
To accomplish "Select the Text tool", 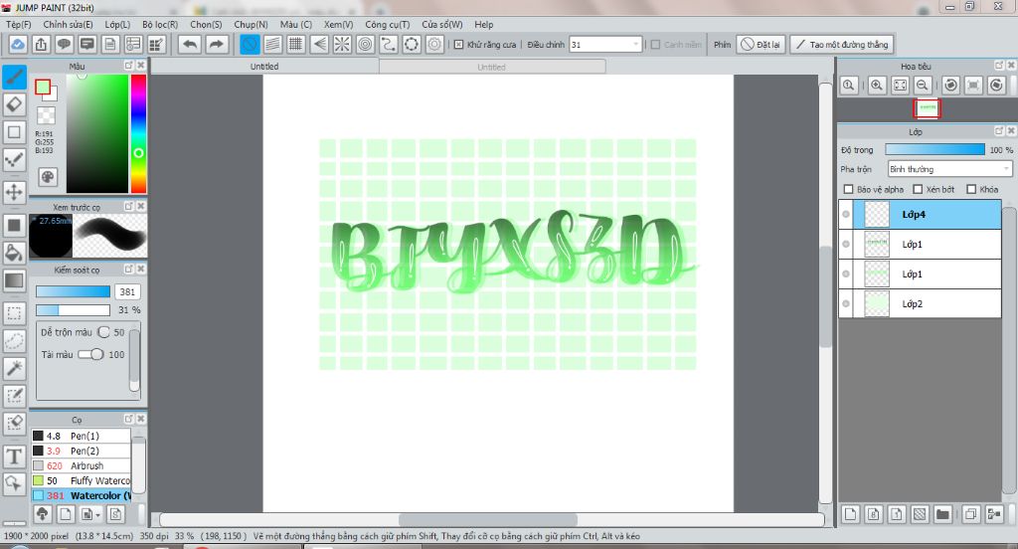I will [x=14, y=457].
